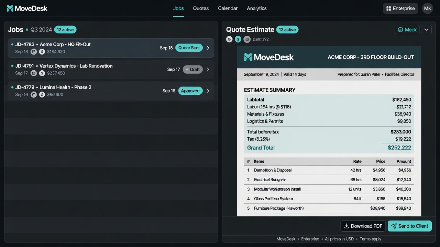Click the Tax (8.25%) line label
This screenshot has width=440, height=247.
click(258, 139)
